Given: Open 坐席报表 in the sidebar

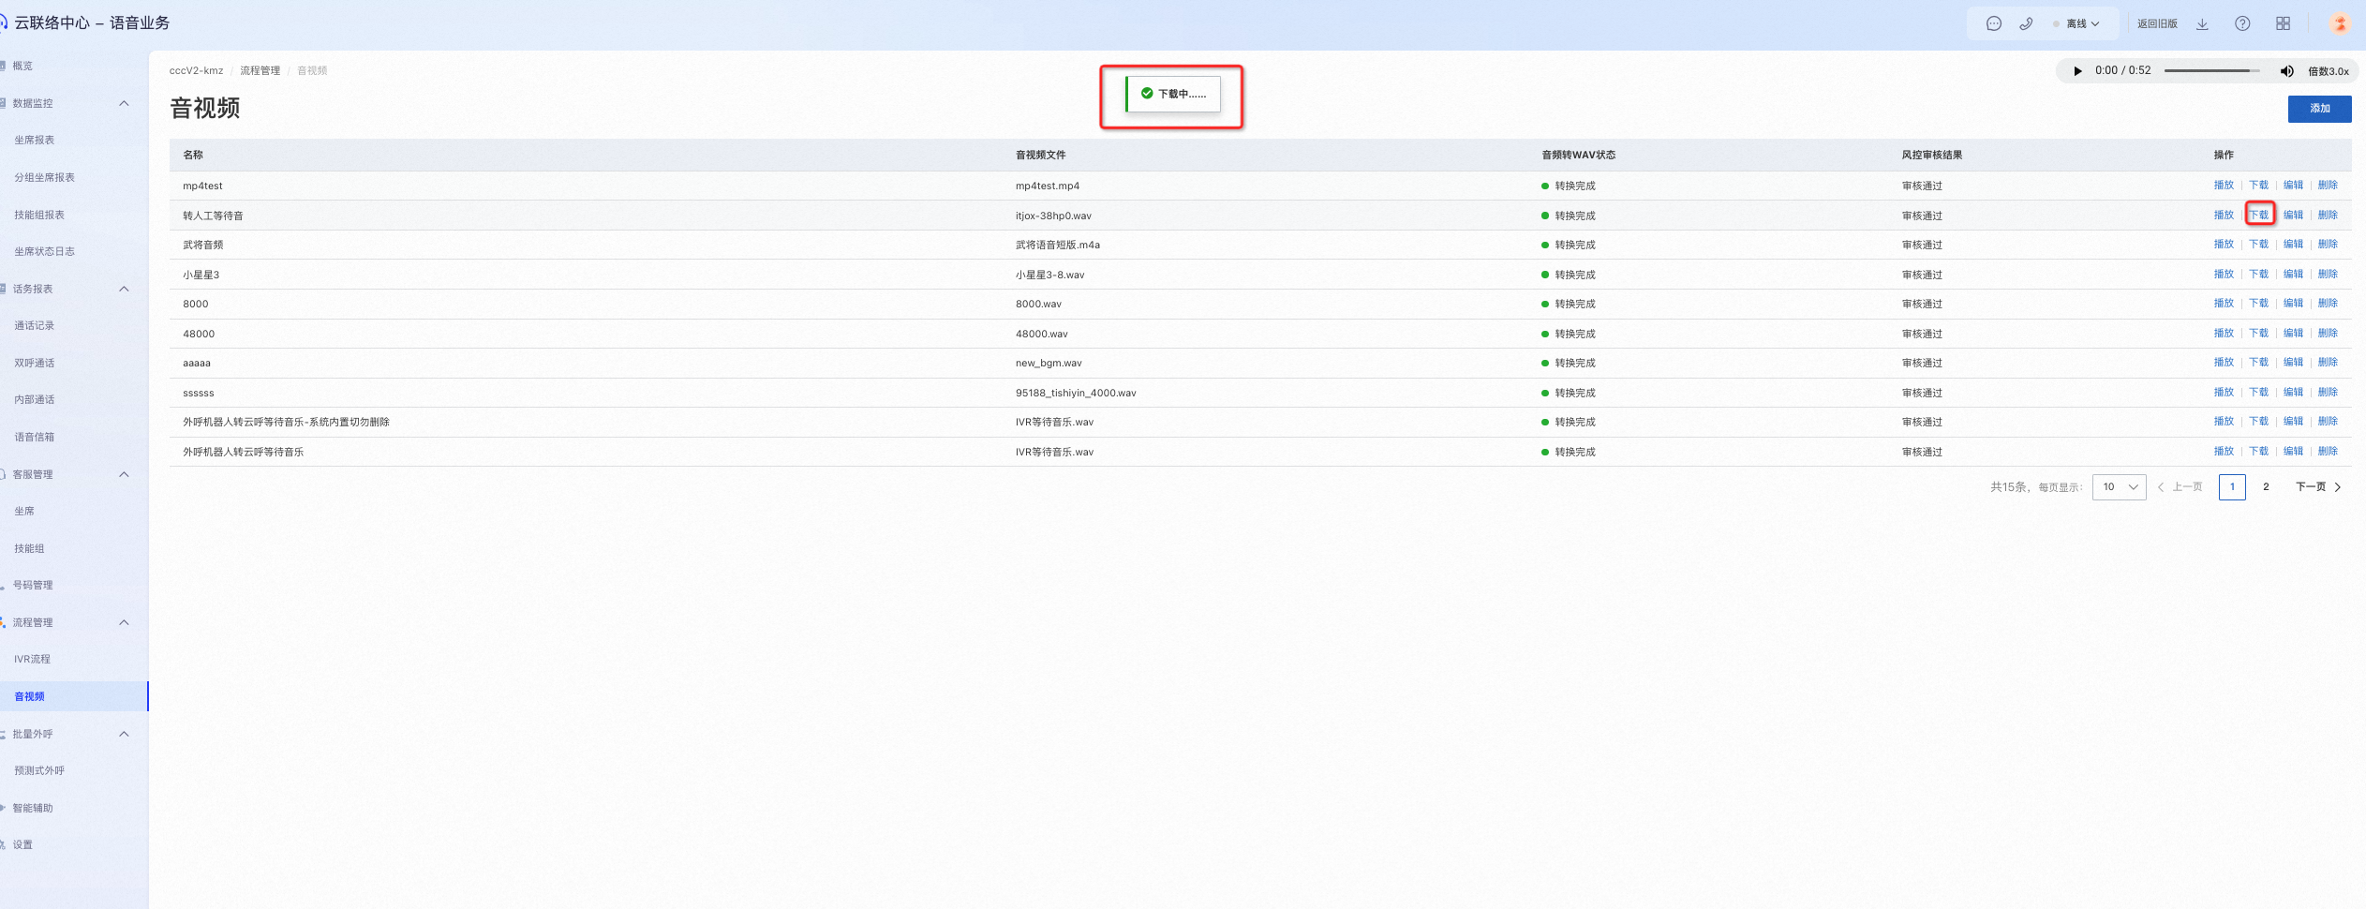Looking at the screenshot, I should click(35, 140).
